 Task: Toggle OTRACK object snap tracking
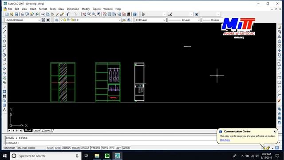click(95, 148)
